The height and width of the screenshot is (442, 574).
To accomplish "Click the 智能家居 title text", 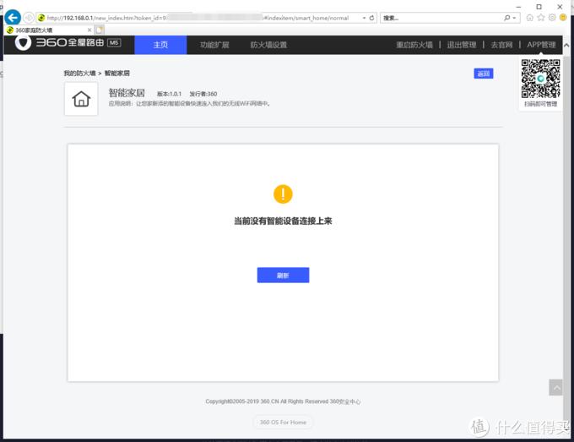I will point(127,93).
